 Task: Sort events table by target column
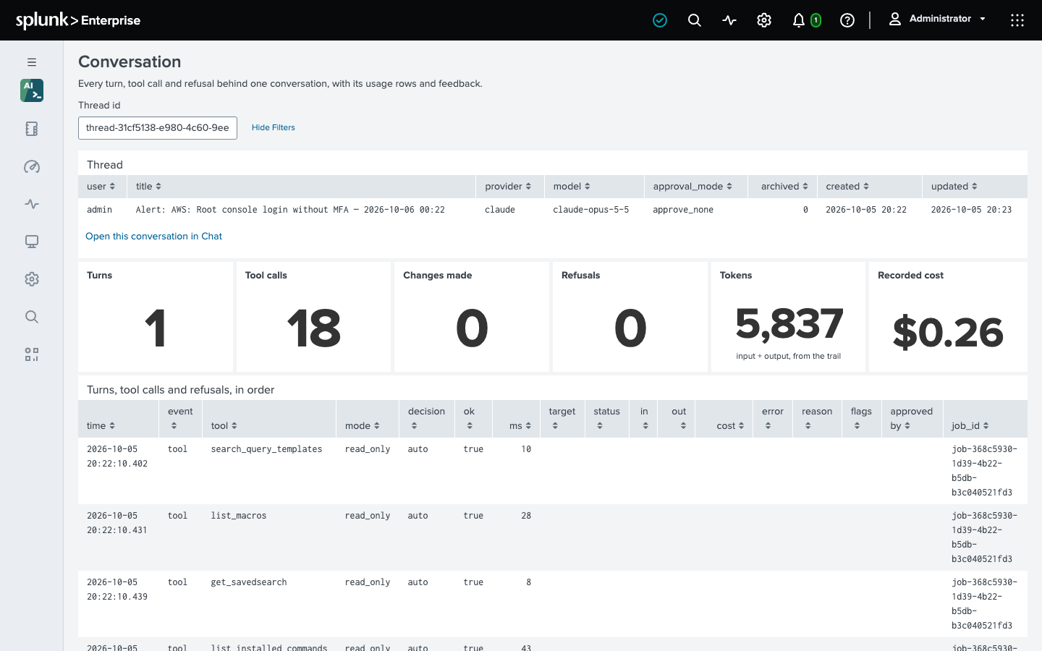pyautogui.click(x=562, y=419)
